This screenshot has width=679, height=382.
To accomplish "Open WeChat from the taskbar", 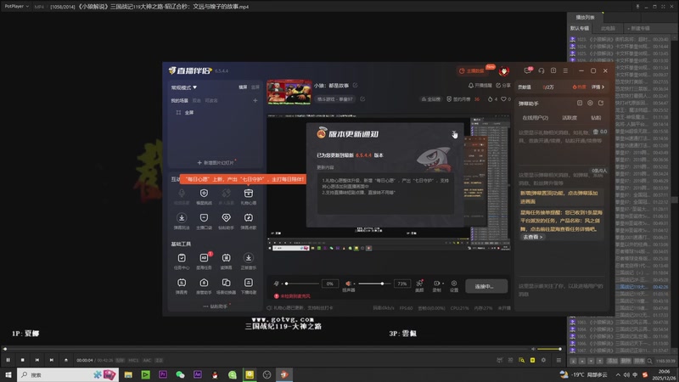I will [x=180, y=374].
